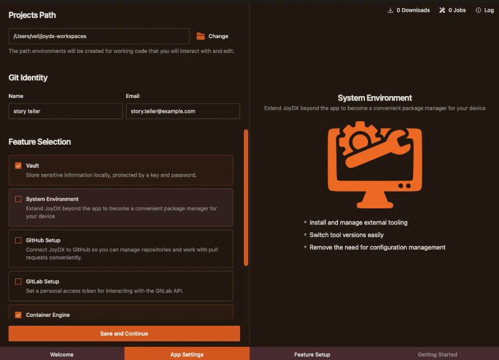This screenshot has width=499, height=360.
Task: Click the Change path button label
Action: tap(218, 36)
